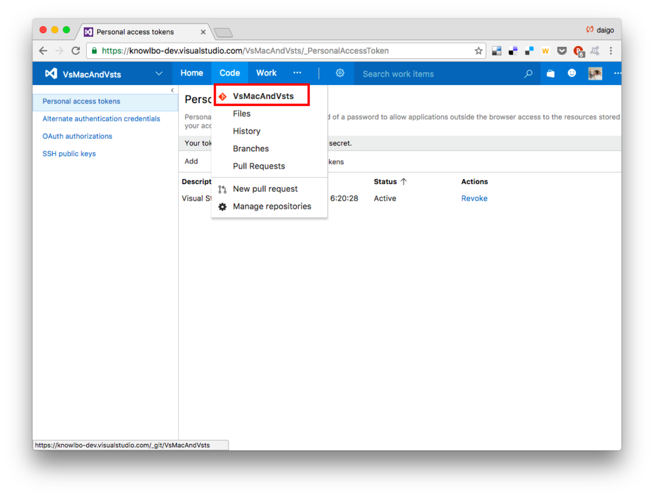Viewport: 654px width, 497px height.
Task: Click the Visual Studio logo in header
Action: click(51, 73)
